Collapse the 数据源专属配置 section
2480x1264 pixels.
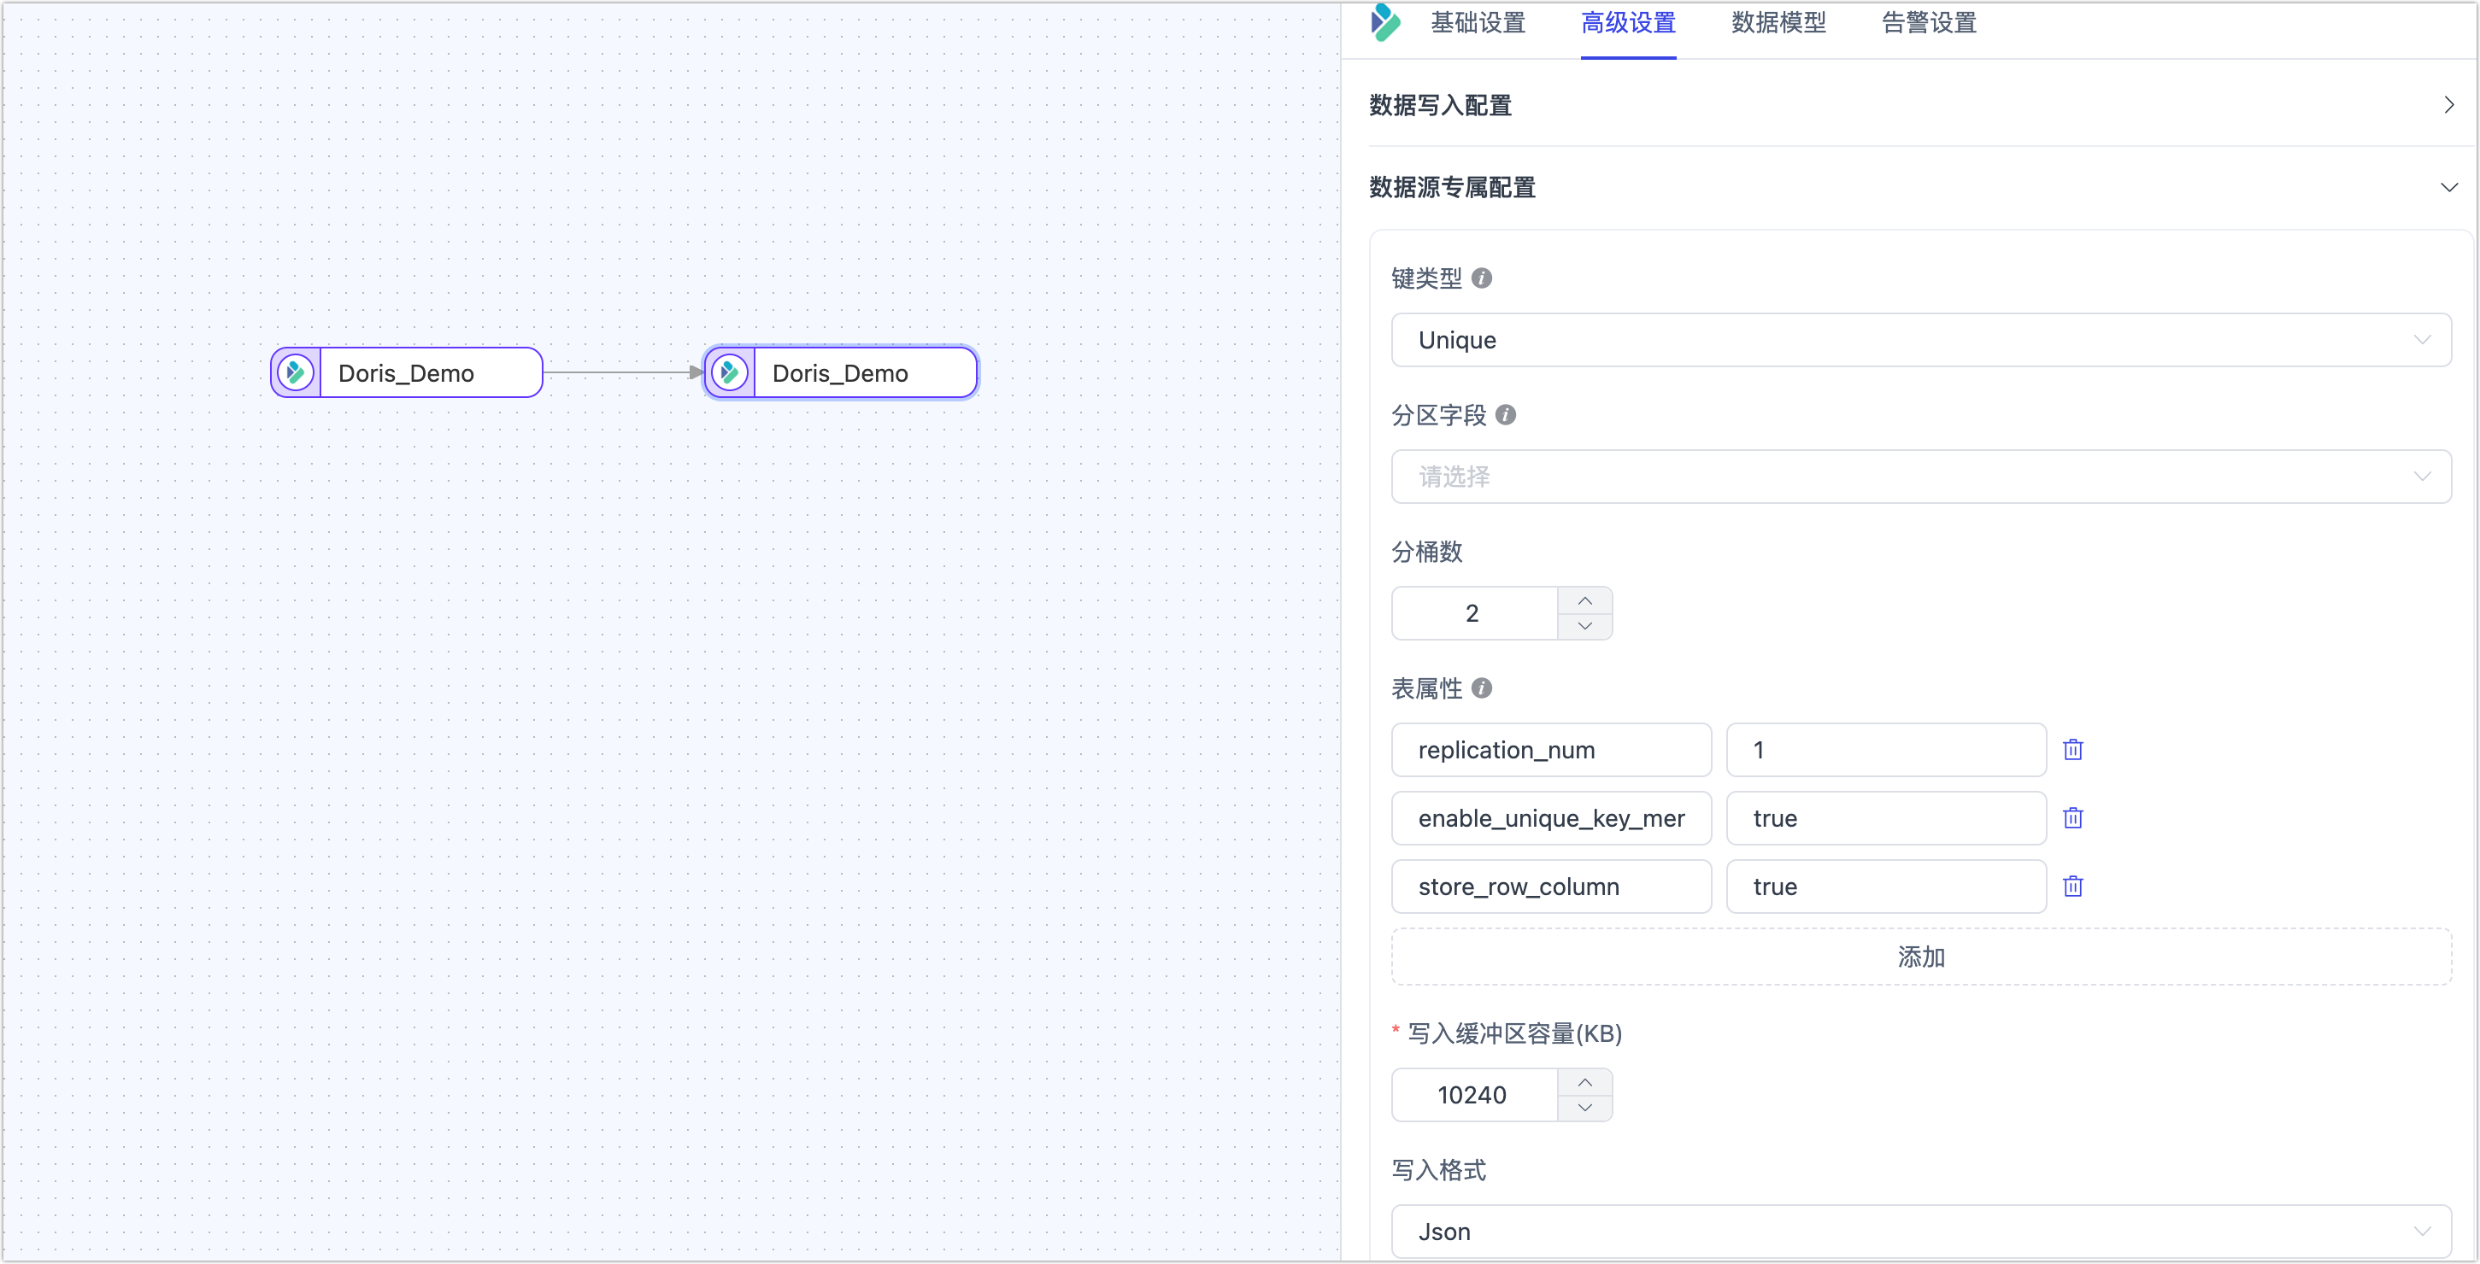[x=2448, y=187]
